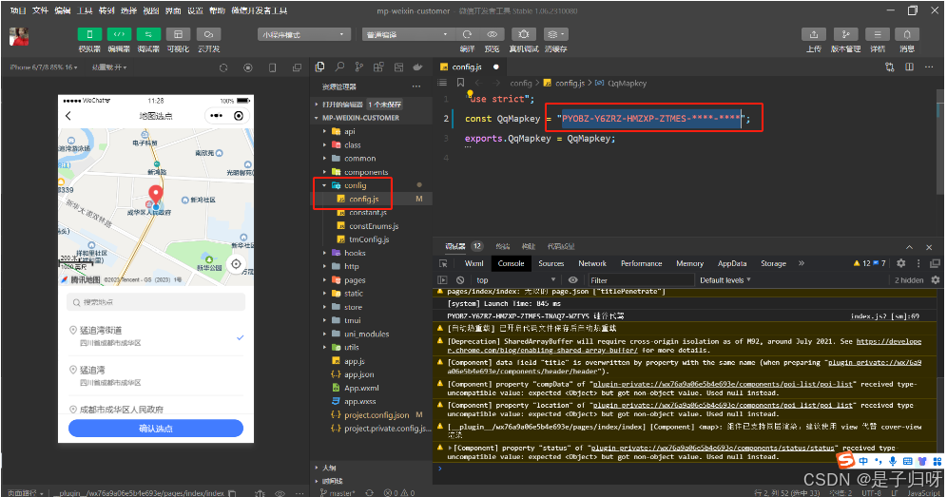This screenshot has height=497, width=947.
Task: Switch to the Console devtools tab
Action: (511, 263)
